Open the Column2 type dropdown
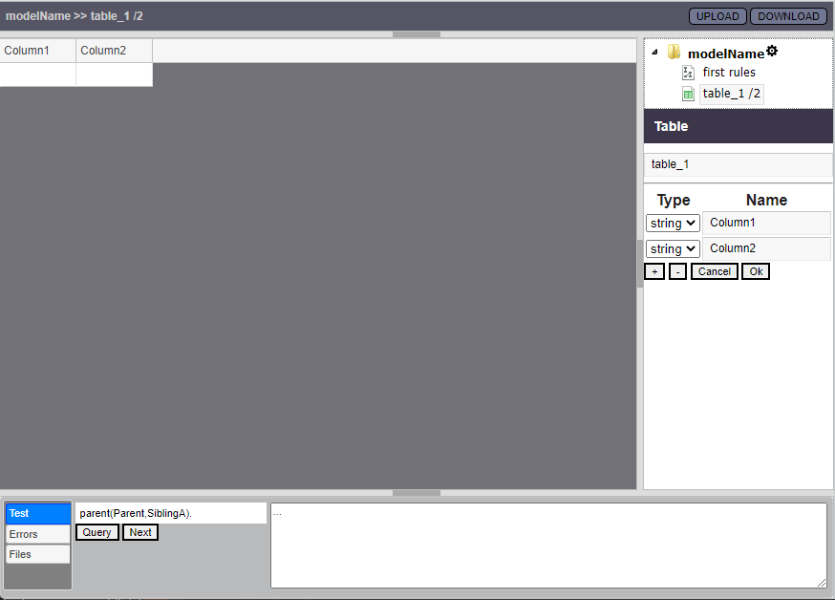The width and height of the screenshot is (835, 600). coord(674,248)
